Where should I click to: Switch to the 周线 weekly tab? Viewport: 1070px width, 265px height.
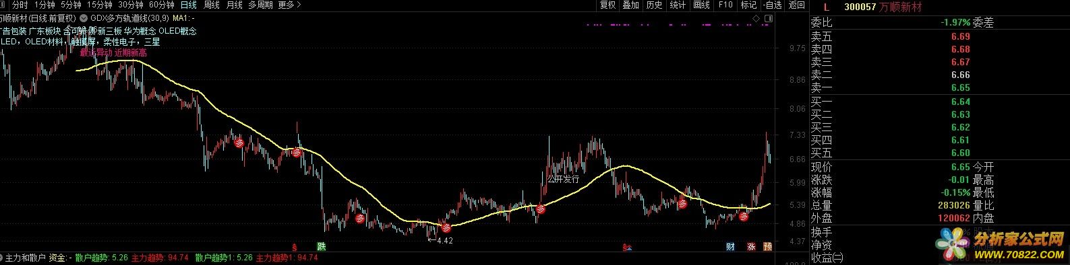point(212,5)
